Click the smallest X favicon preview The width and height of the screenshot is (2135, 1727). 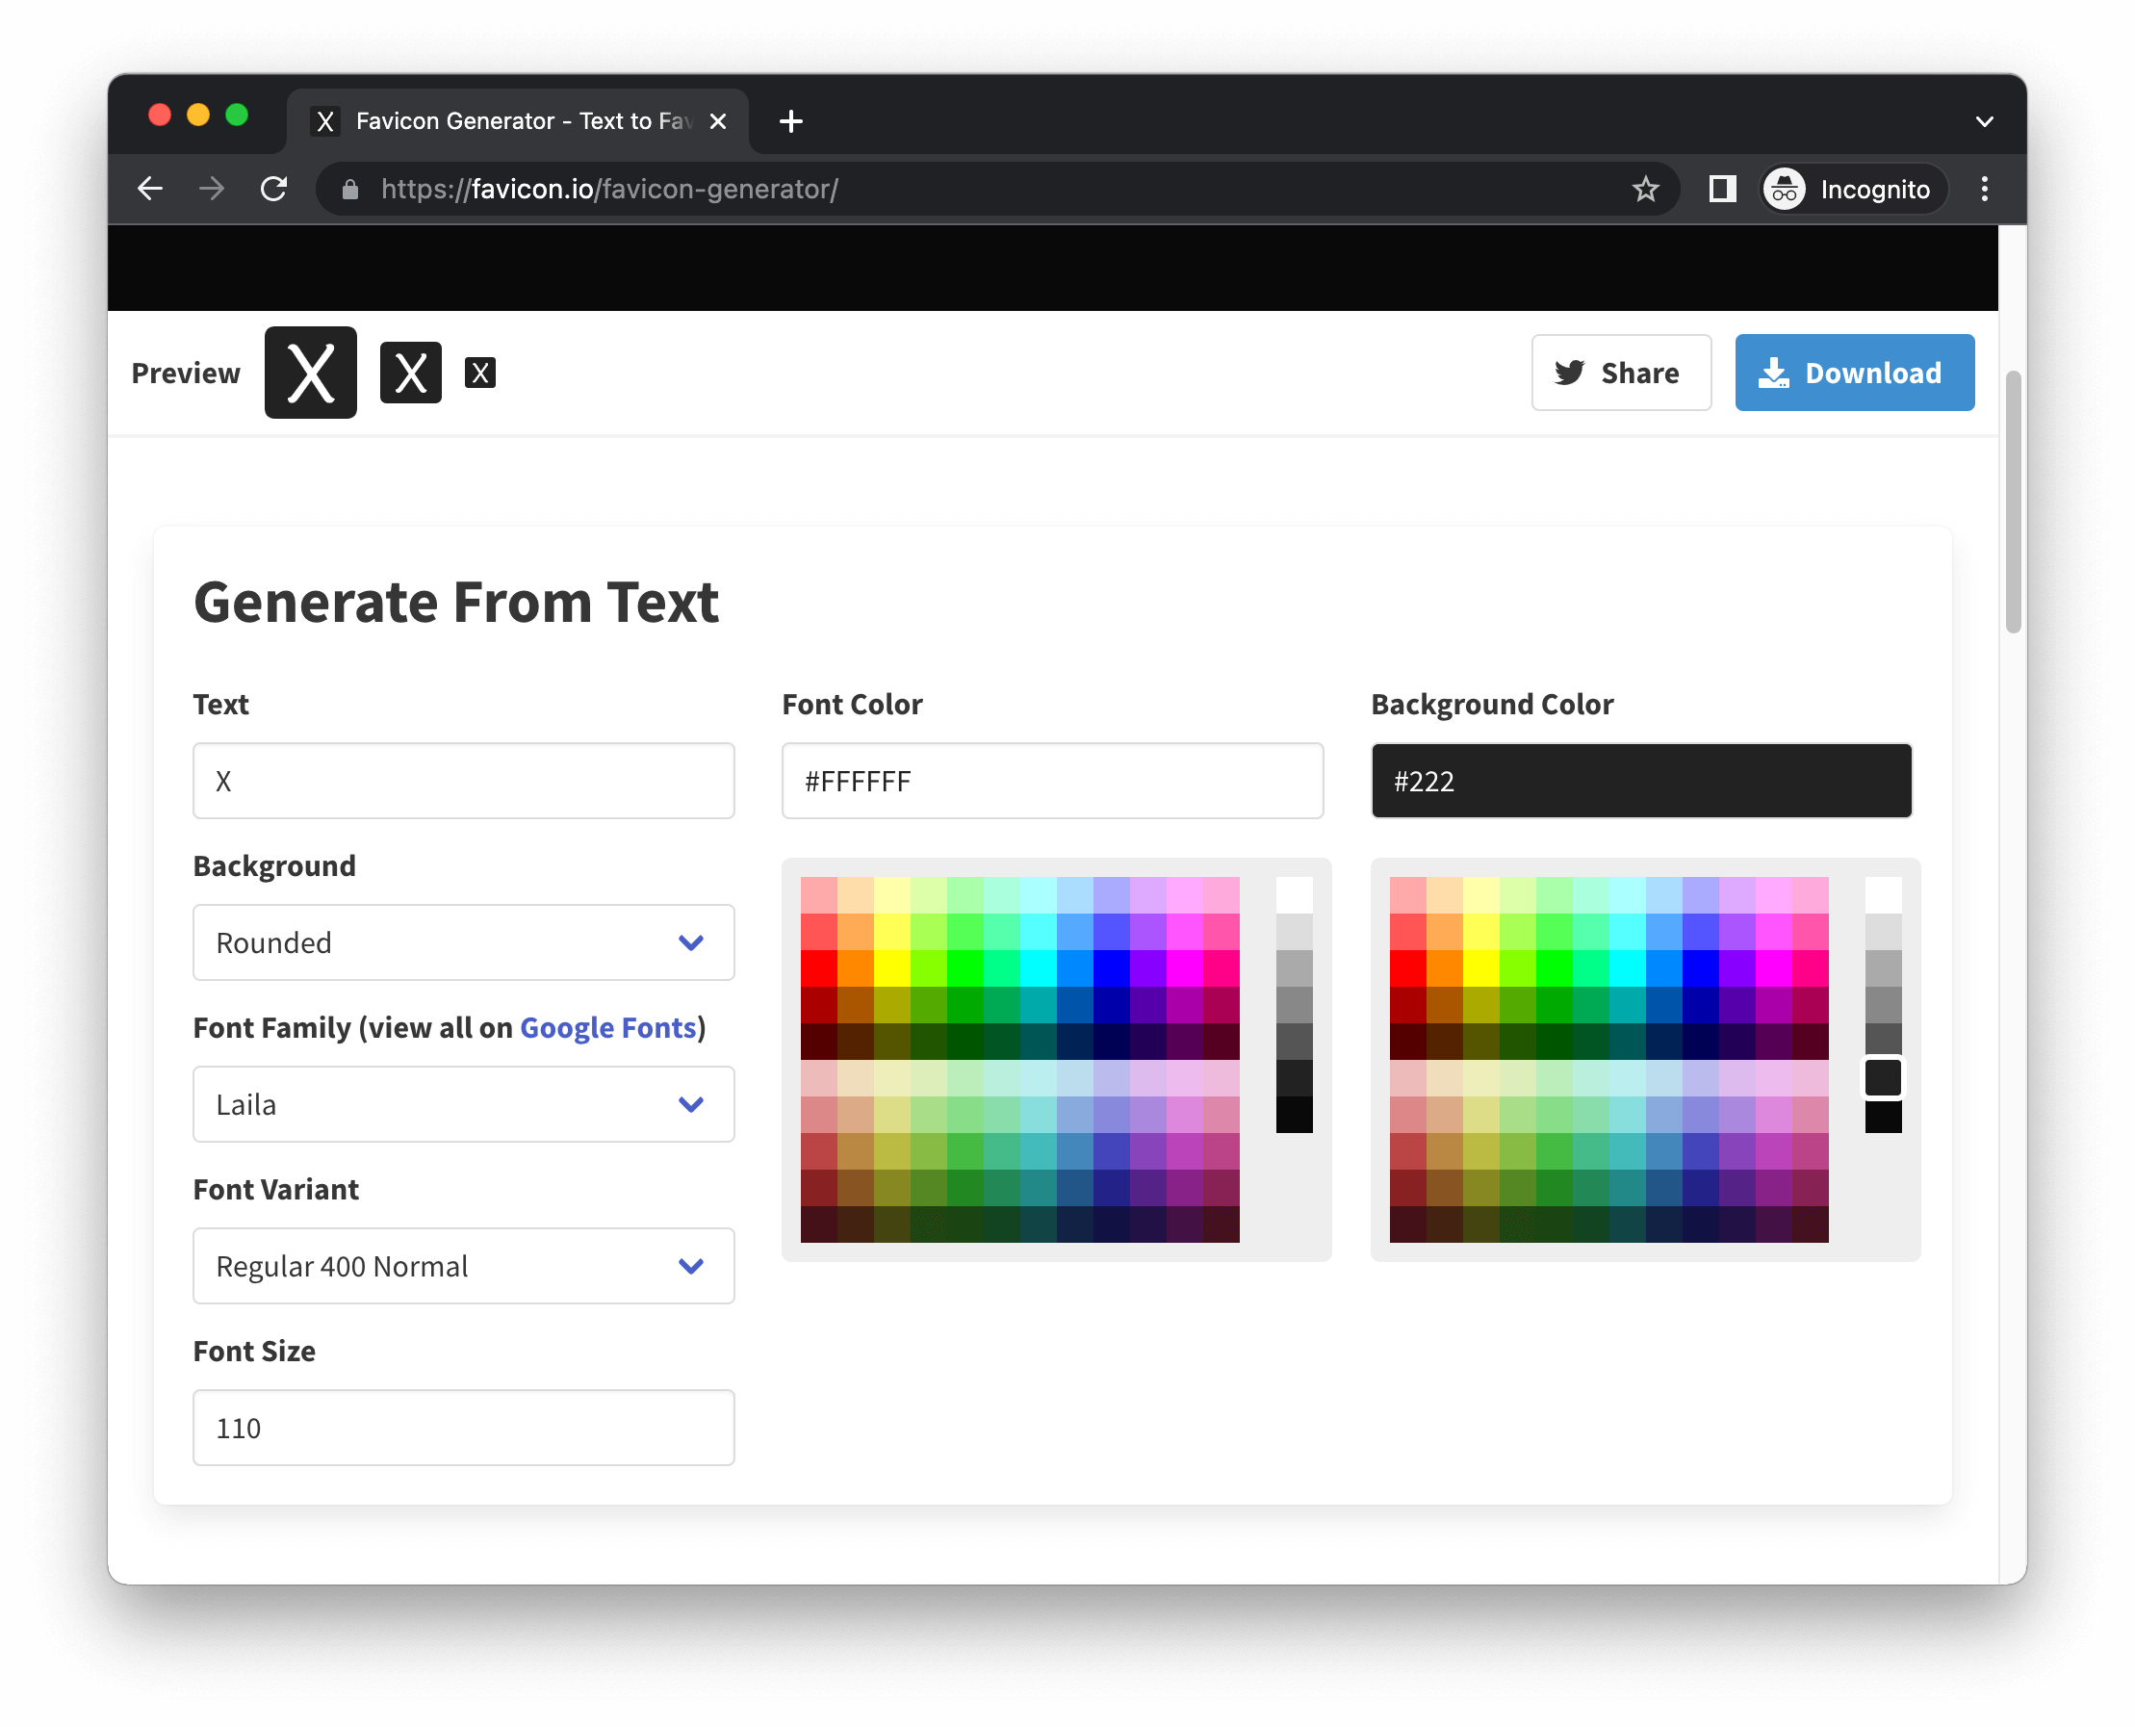[x=479, y=374]
